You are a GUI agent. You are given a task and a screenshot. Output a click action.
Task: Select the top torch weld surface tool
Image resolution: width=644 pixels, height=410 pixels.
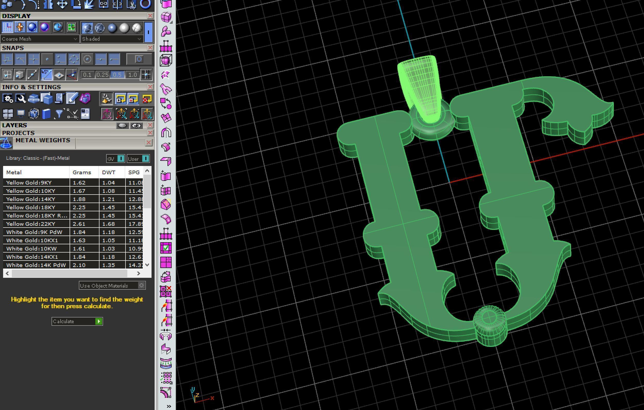(166, 306)
